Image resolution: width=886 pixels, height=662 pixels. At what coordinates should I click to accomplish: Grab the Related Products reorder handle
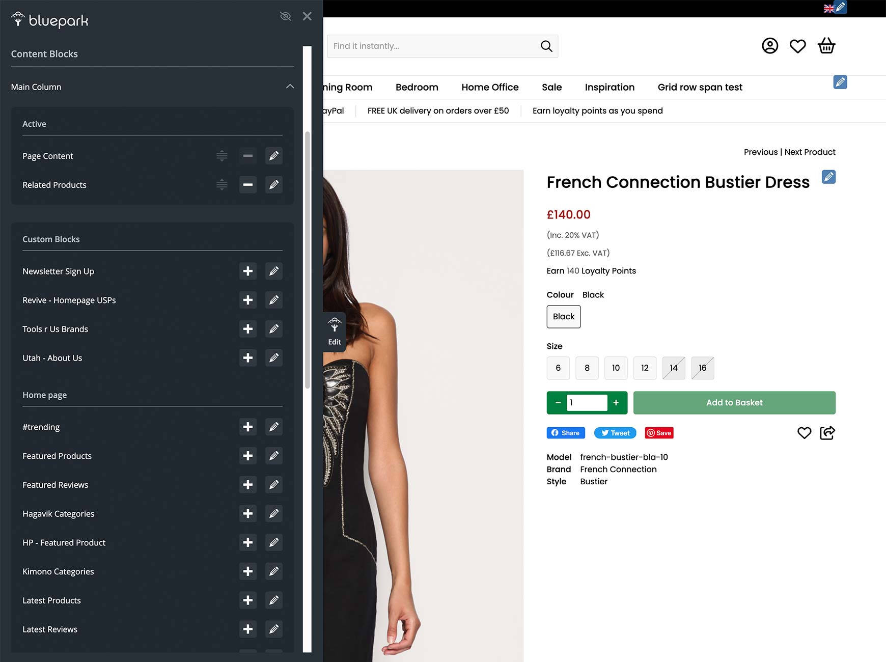pyautogui.click(x=222, y=185)
